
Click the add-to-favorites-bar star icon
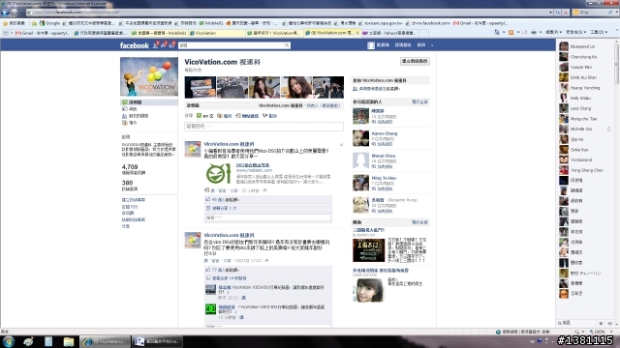pos(34,23)
